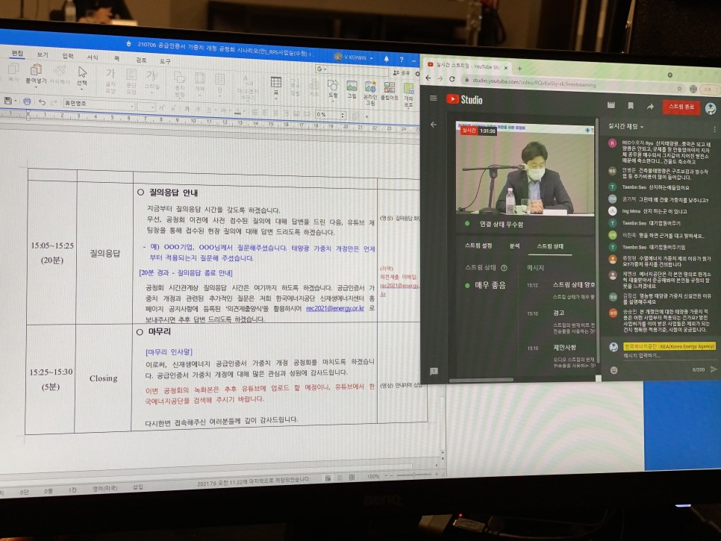Open Hancom help question mark
Screen dimensions: 721x541
point(401,59)
